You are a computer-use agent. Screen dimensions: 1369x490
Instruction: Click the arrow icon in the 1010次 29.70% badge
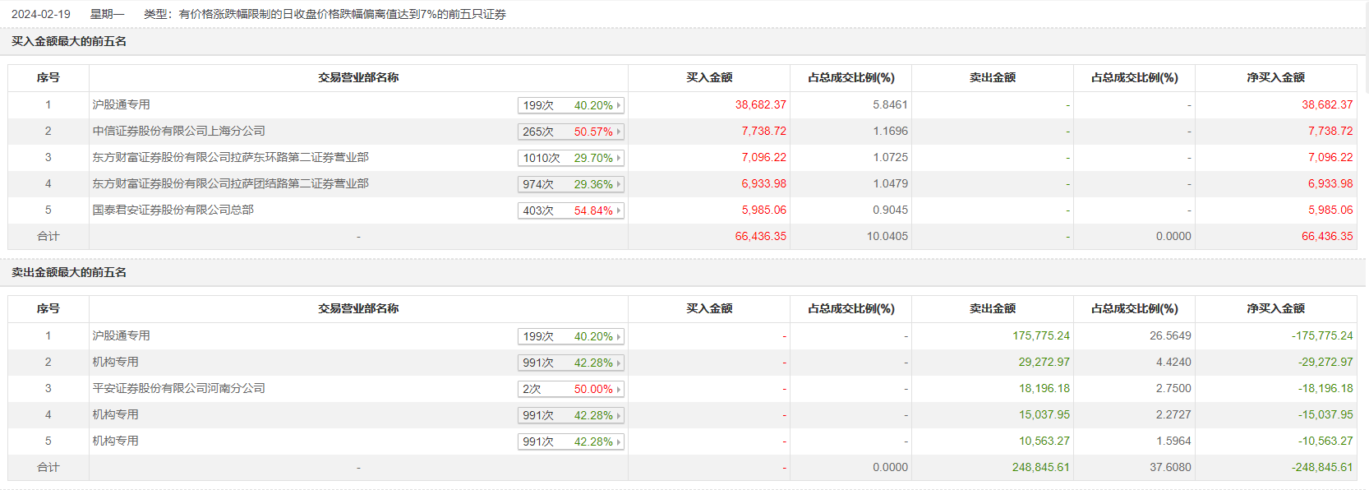618,158
